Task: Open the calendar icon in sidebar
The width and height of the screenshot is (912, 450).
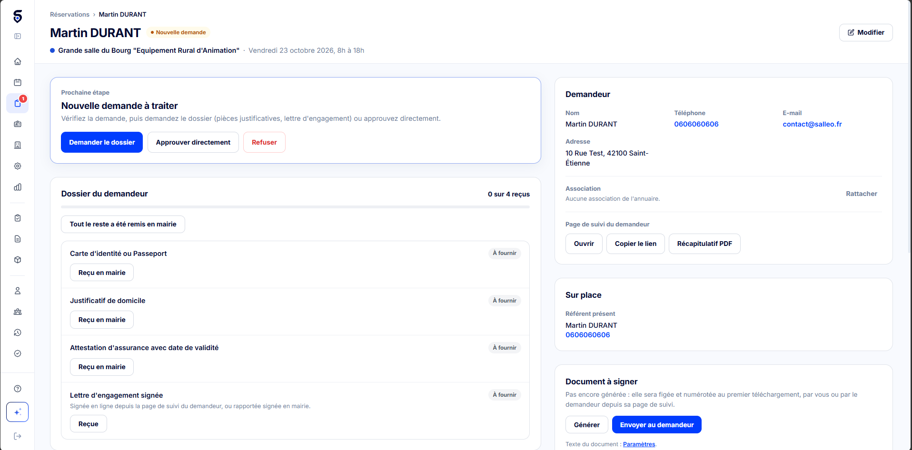Action: tap(18, 82)
